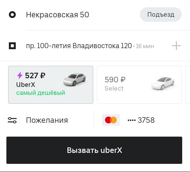
Task: Click the destination square icon
Action: pos(12,46)
